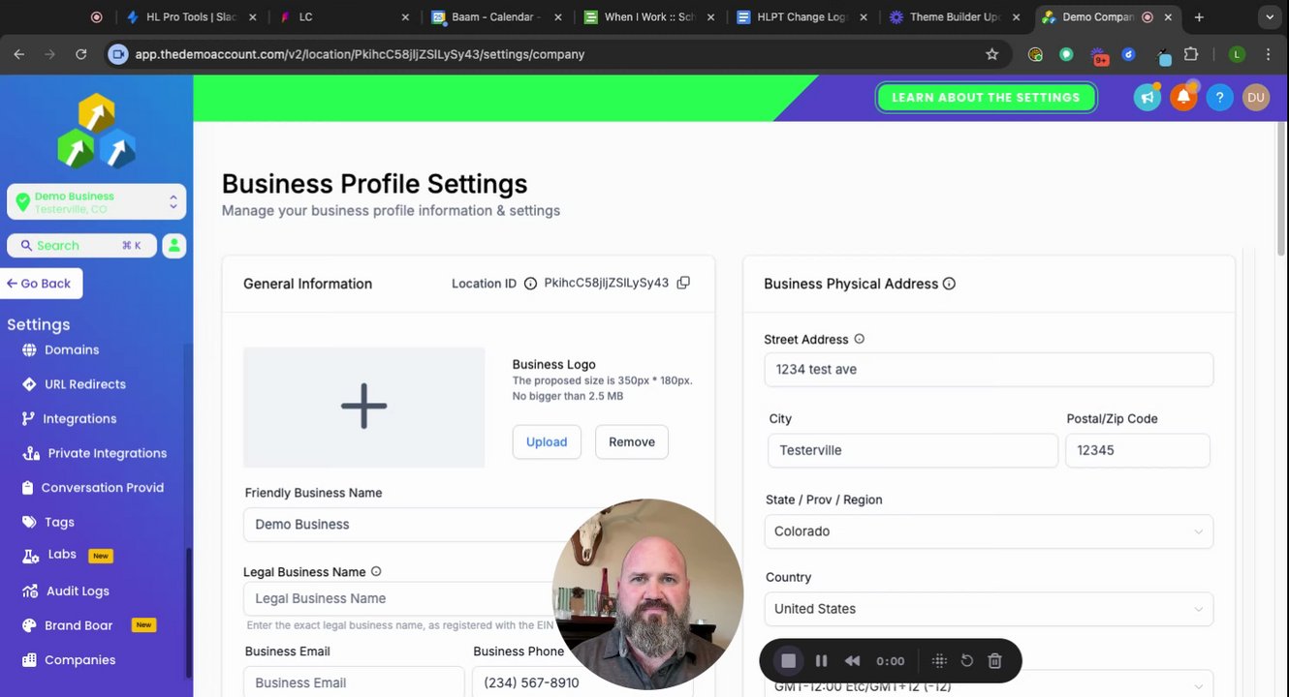Copy the Location ID to clipboard
Screen dimensions: 1289x697
tap(683, 283)
